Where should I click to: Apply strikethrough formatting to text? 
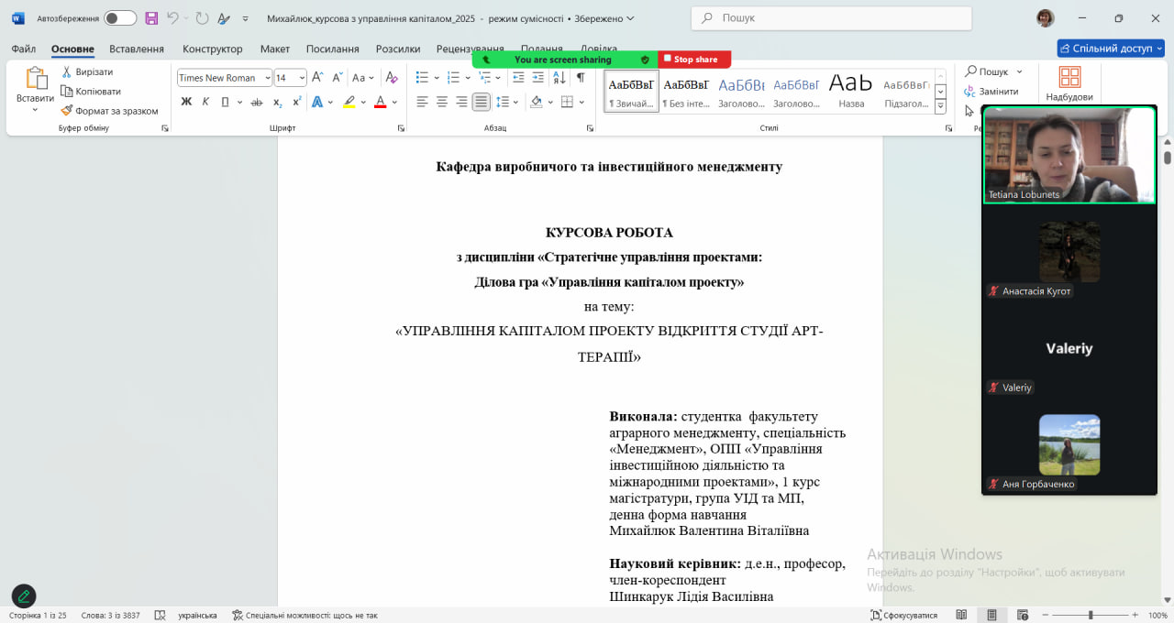[257, 102]
